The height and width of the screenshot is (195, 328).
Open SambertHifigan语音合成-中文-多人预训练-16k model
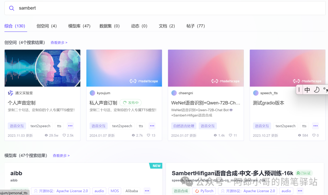tap(232, 173)
